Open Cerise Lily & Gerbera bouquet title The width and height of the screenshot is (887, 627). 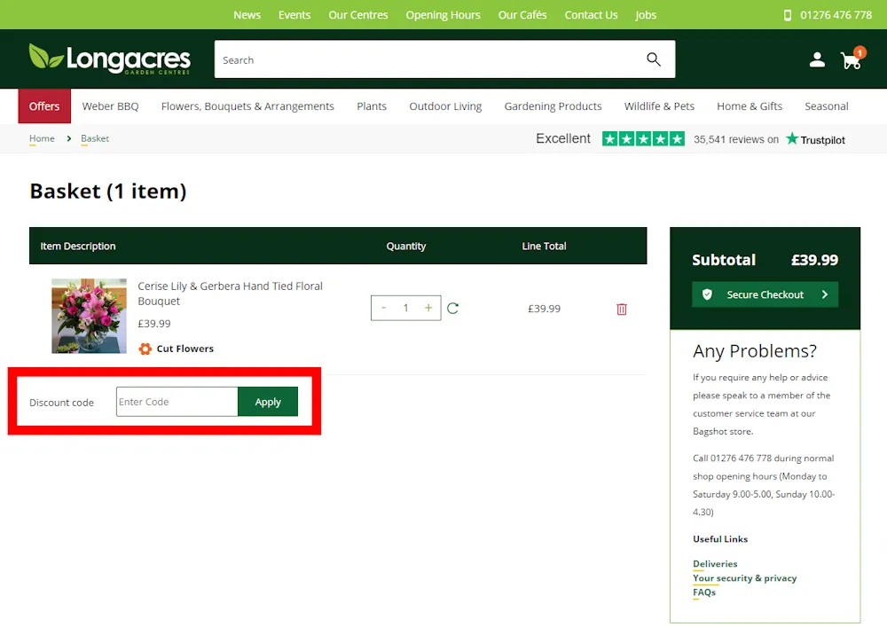[231, 294]
